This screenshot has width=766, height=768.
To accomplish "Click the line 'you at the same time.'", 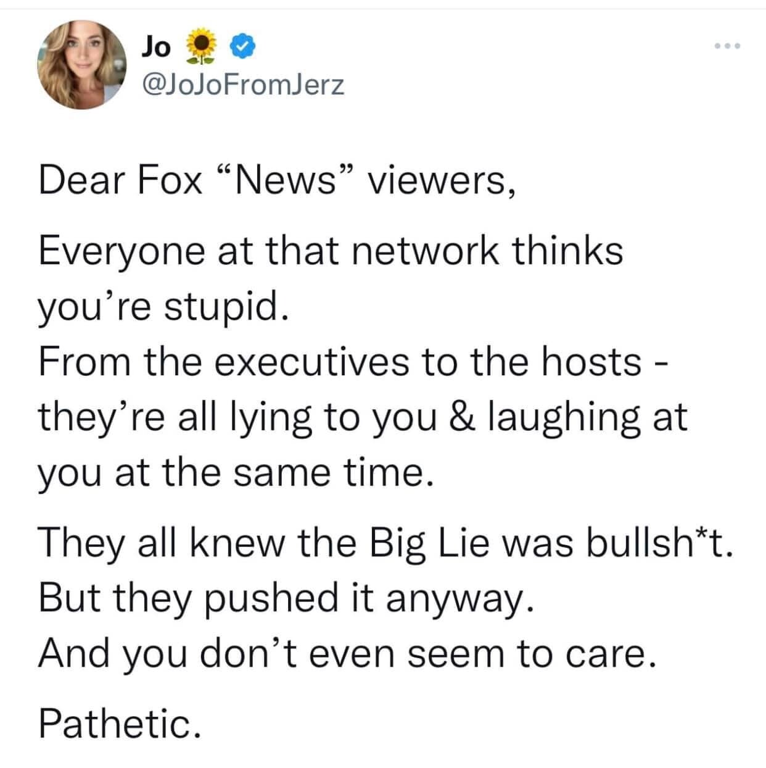I will (232, 473).
